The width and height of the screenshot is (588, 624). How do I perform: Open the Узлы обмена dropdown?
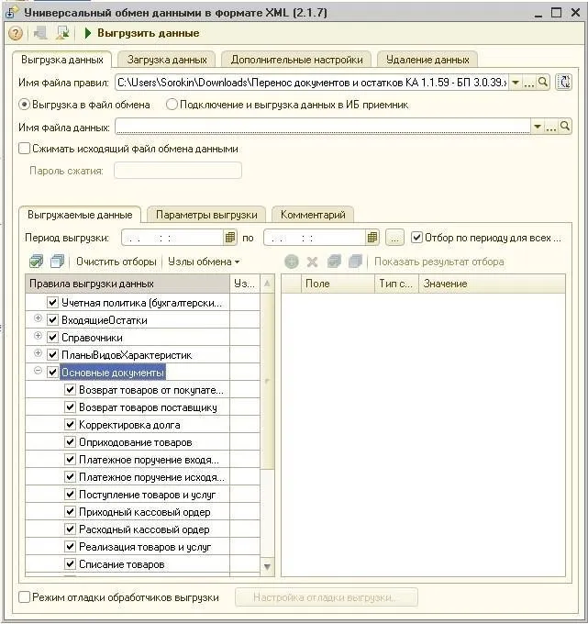204,262
